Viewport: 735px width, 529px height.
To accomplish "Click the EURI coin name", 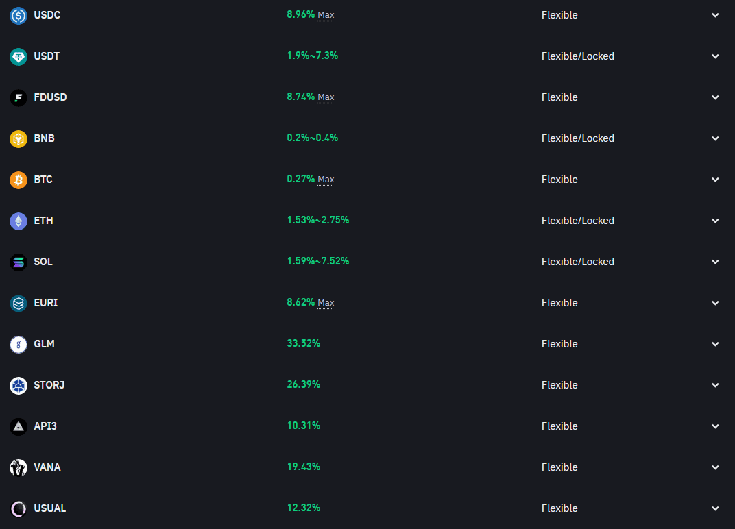I will point(46,303).
